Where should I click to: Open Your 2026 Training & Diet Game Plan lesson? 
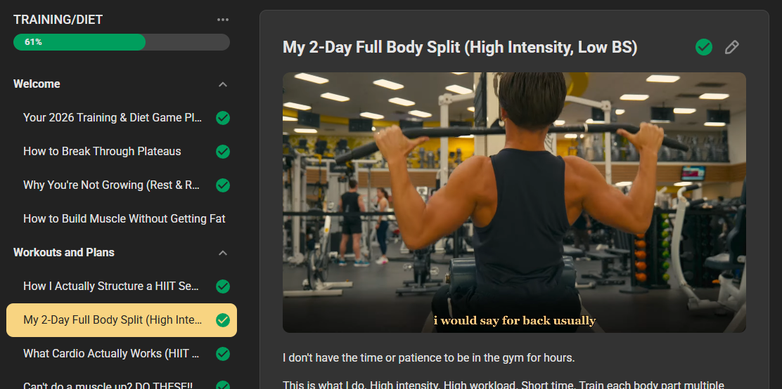tap(113, 118)
